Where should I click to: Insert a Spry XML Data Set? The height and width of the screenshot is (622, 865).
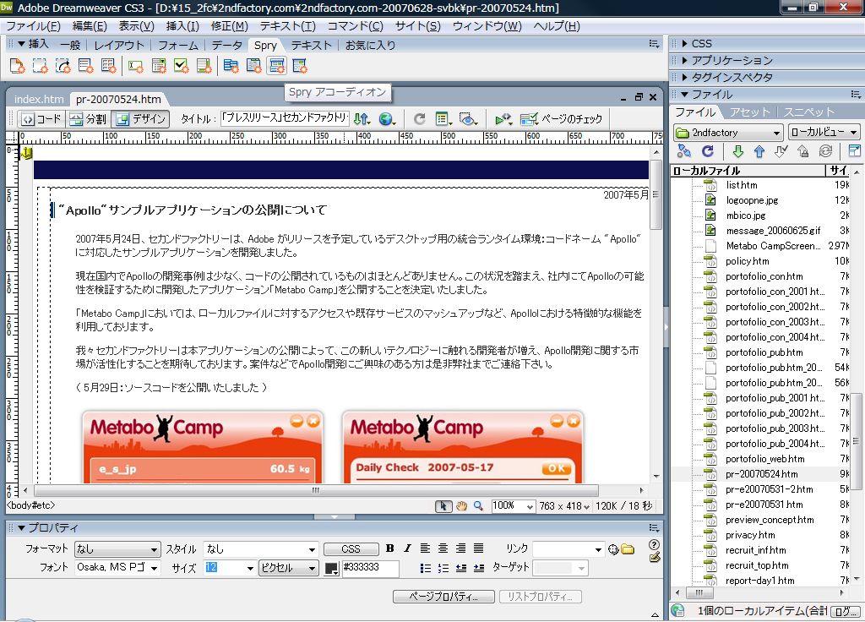17,66
